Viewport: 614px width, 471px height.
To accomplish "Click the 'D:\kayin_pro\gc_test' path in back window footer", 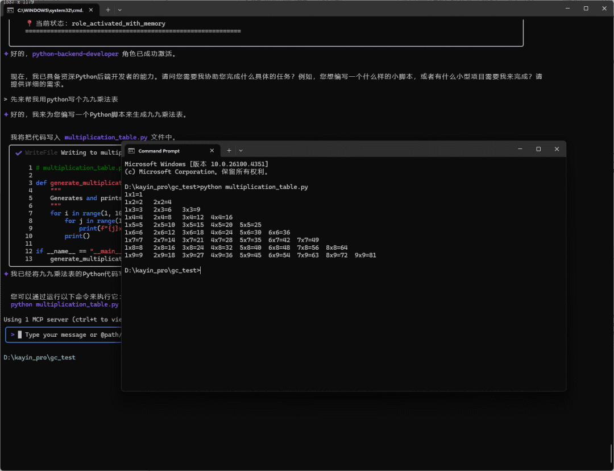I will tap(40, 357).
